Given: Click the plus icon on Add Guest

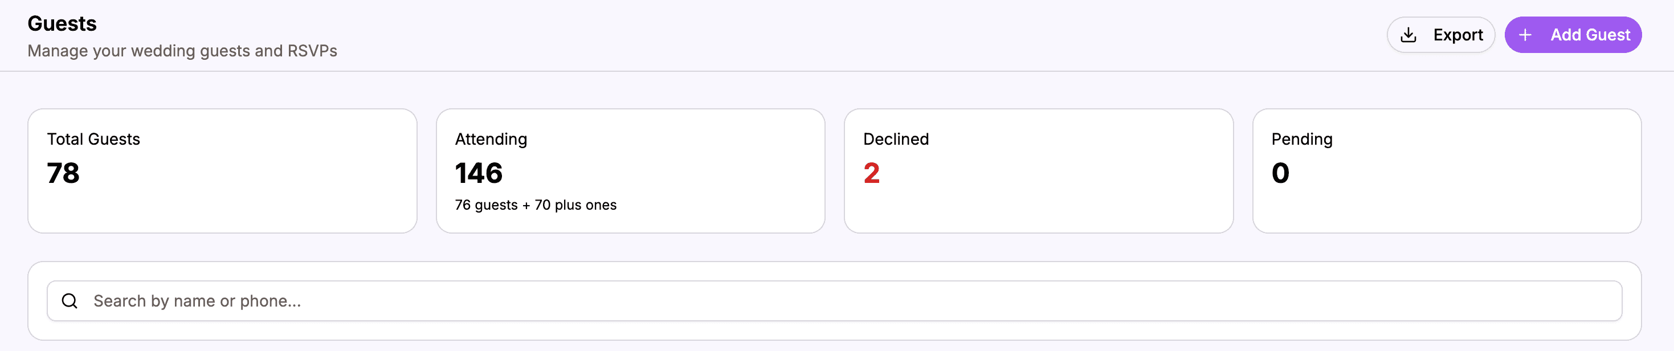Looking at the screenshot, I should click(x=1525, y=35).
